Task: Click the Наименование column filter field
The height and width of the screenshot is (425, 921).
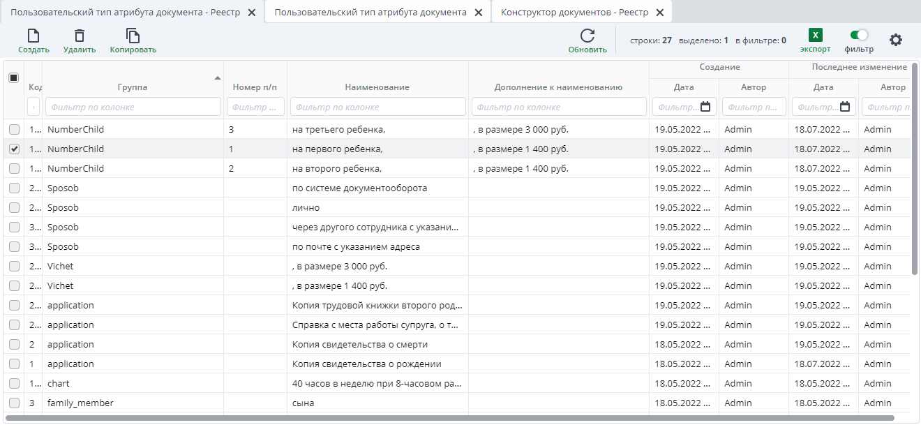Action: [377, 106]
